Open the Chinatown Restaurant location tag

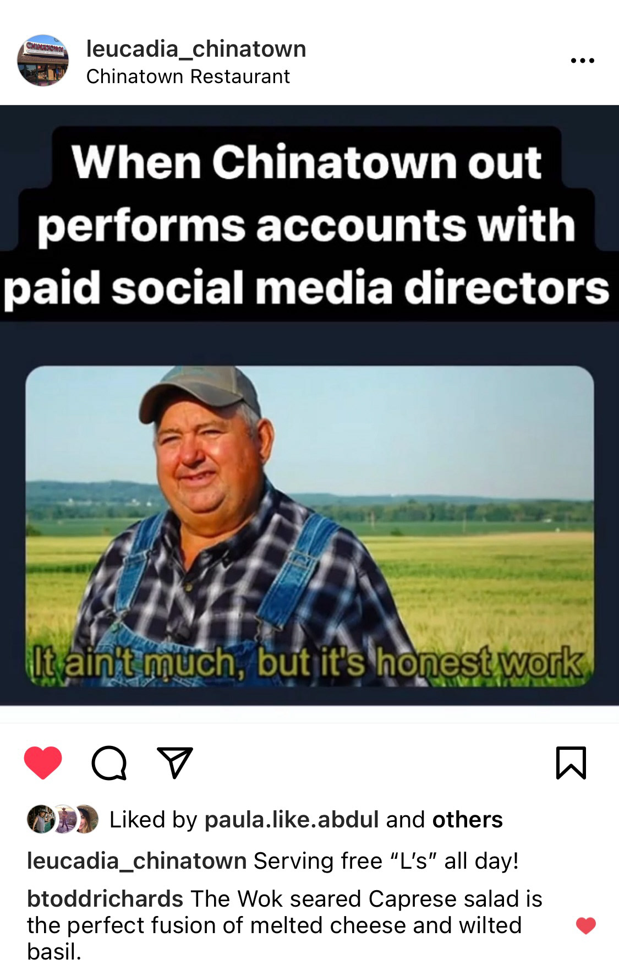click(188, 77)
